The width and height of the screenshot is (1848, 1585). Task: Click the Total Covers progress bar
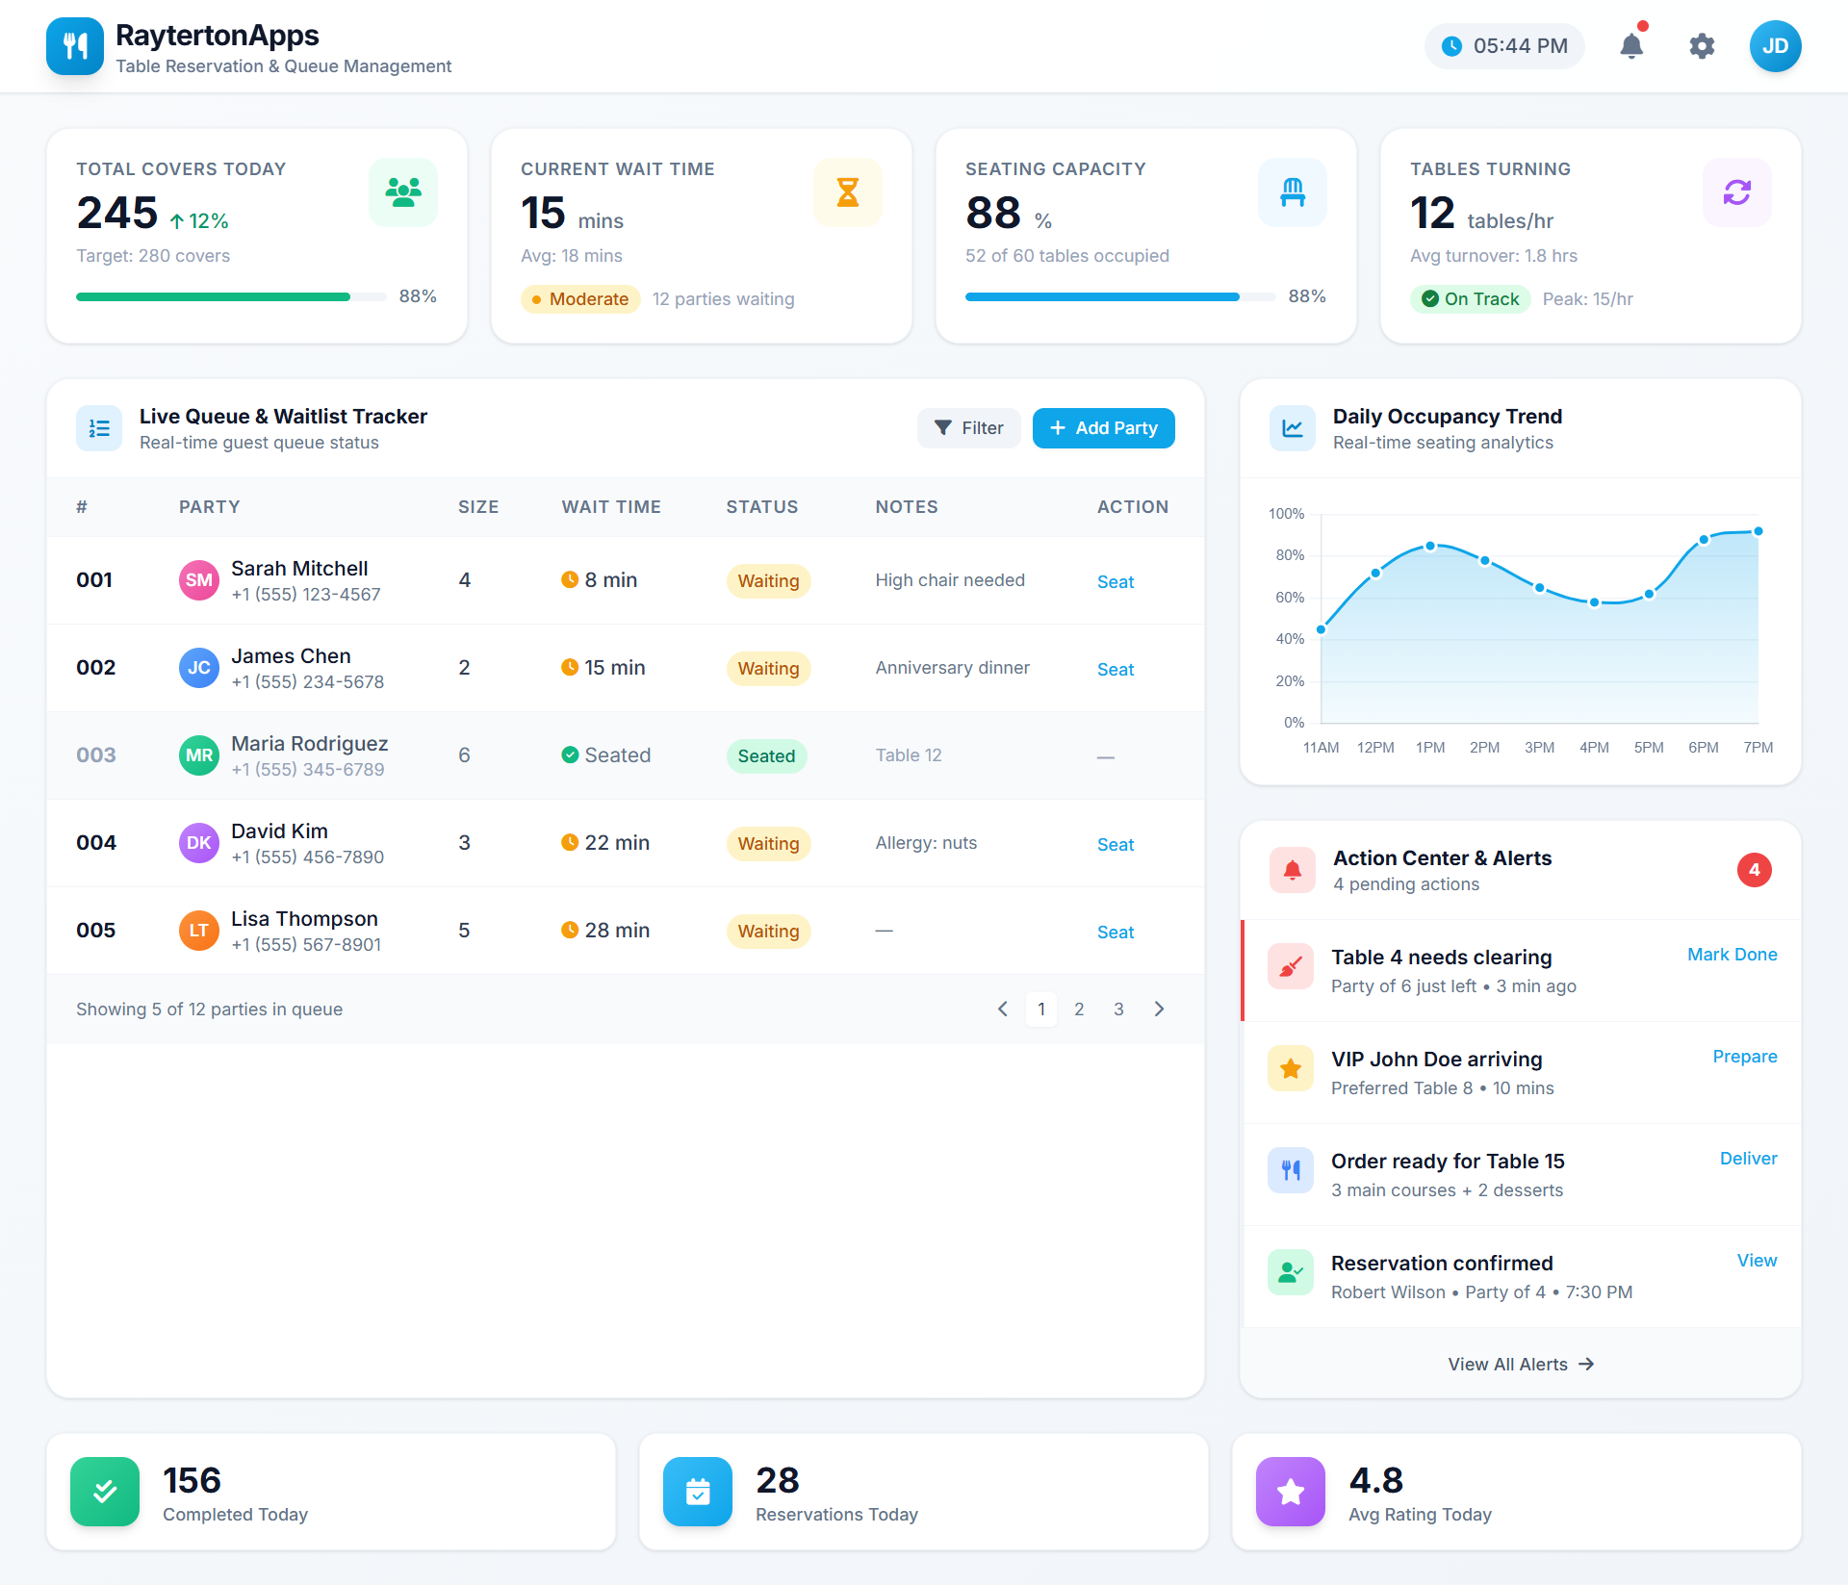coord(230,296)
